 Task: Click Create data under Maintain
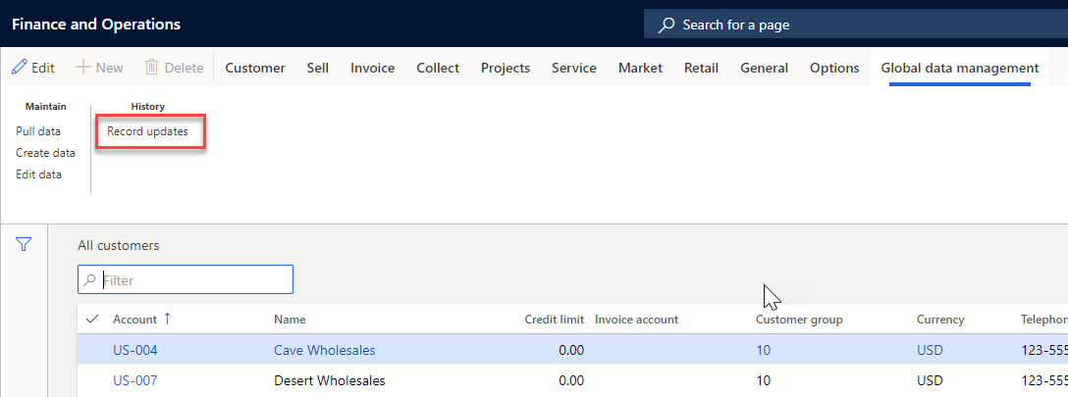pyautogui.click(x=45, y=153)
